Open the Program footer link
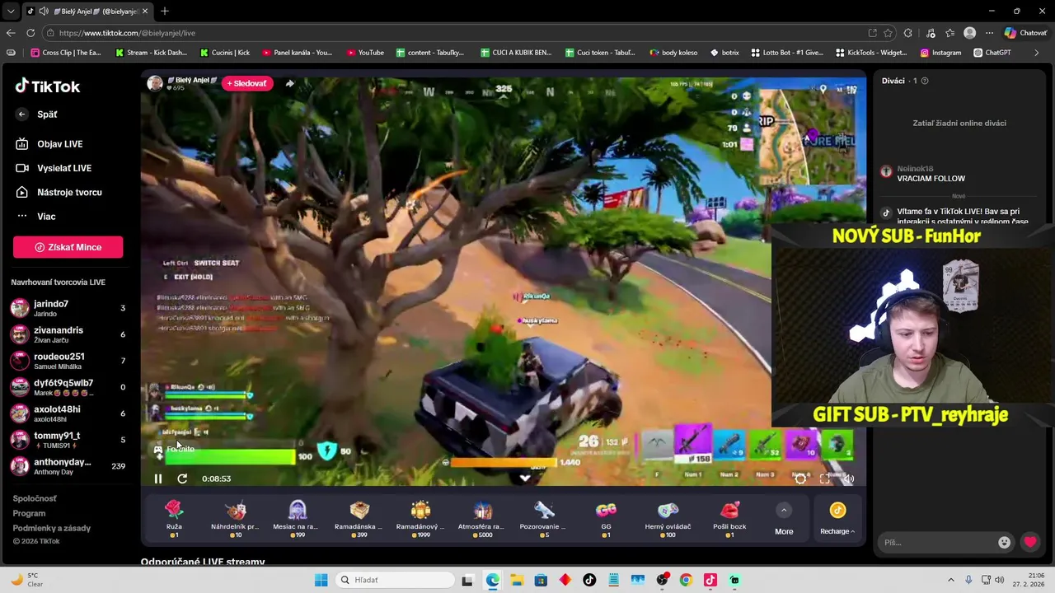1055x593 pixels. tap(29, 513)
